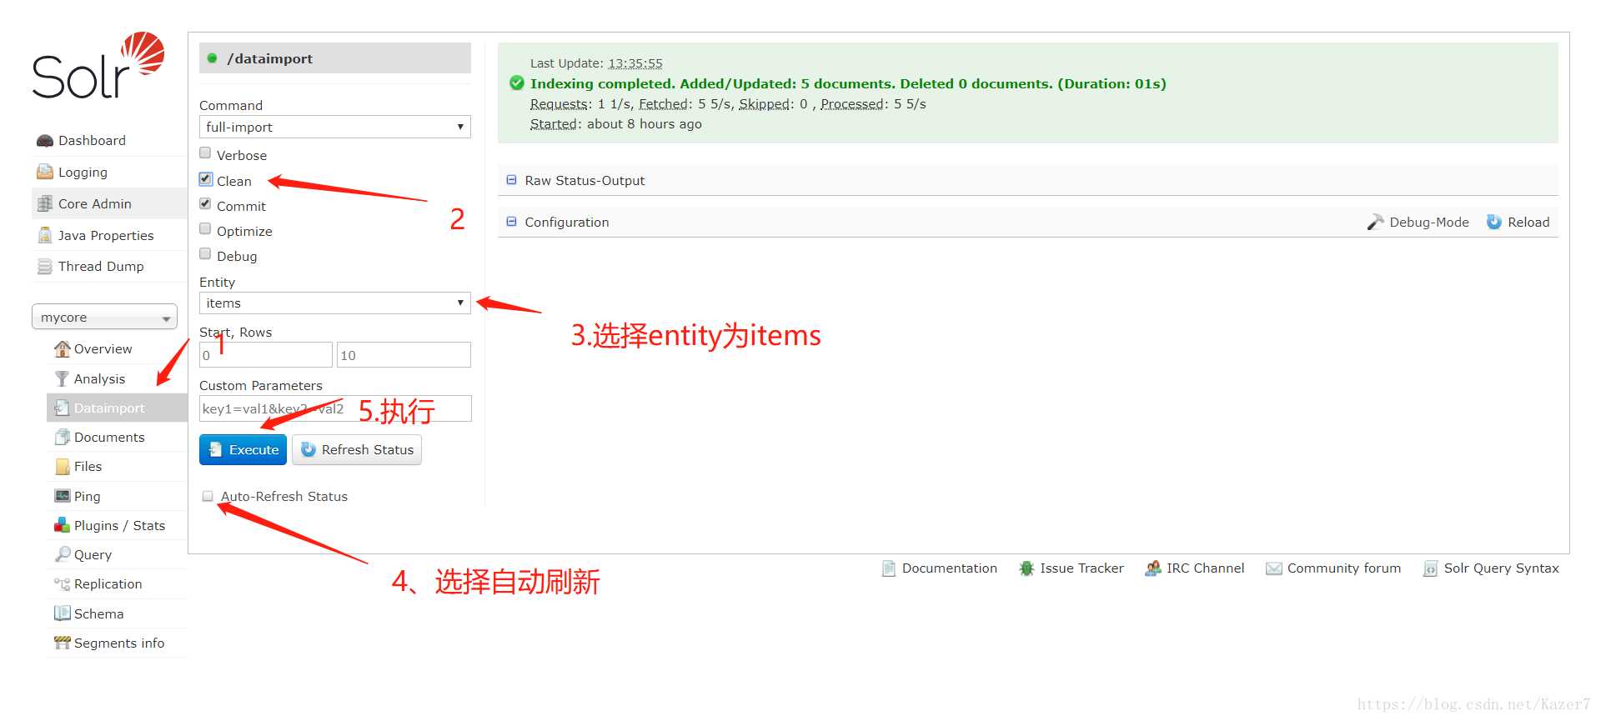Open the Schema menu entry
The image size is (1601, 721).
pyautogui.click(x=117, y=613)
